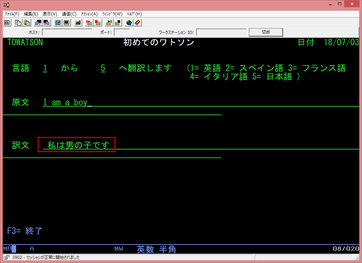Open the 編集(E) menu

31,14
